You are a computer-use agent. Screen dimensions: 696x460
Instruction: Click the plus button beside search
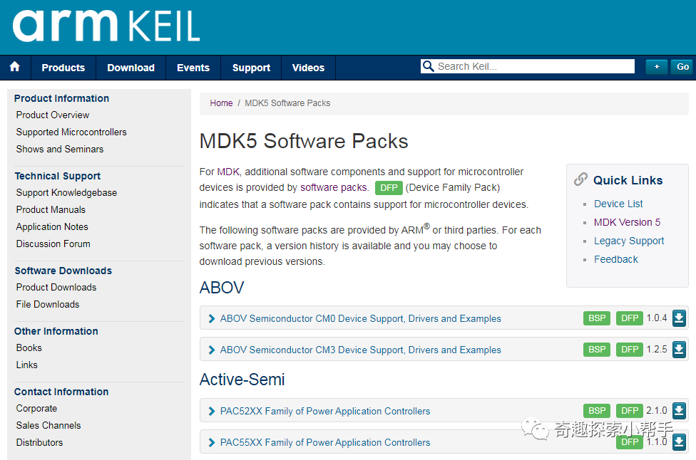coord(657,66)
